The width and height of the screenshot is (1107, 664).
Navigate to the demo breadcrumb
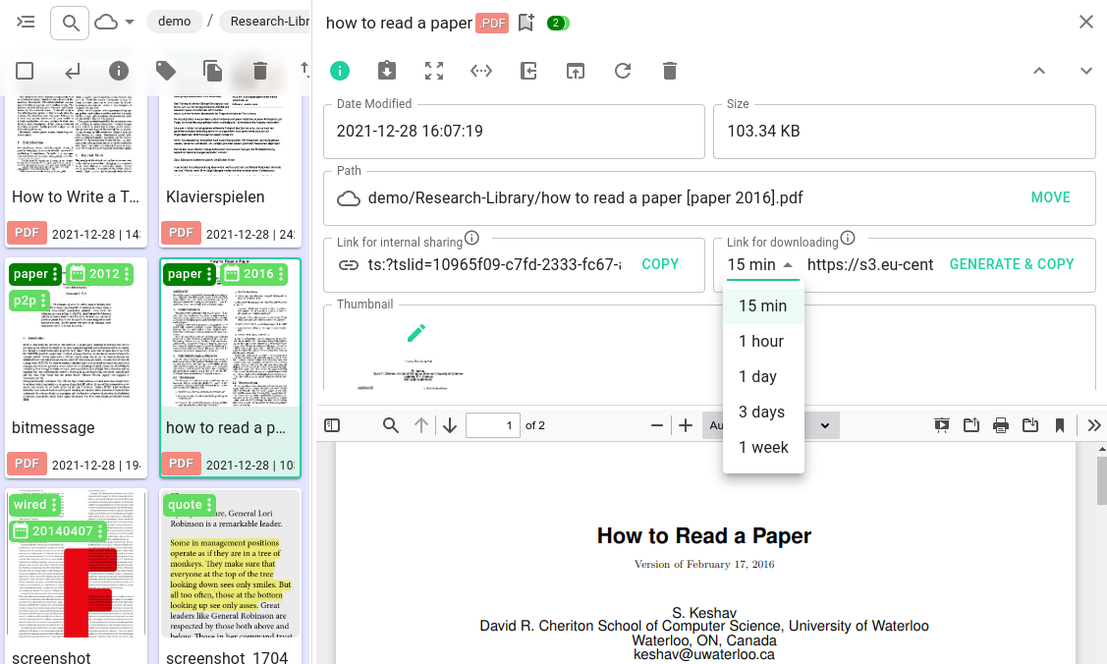tap(175, 22)
